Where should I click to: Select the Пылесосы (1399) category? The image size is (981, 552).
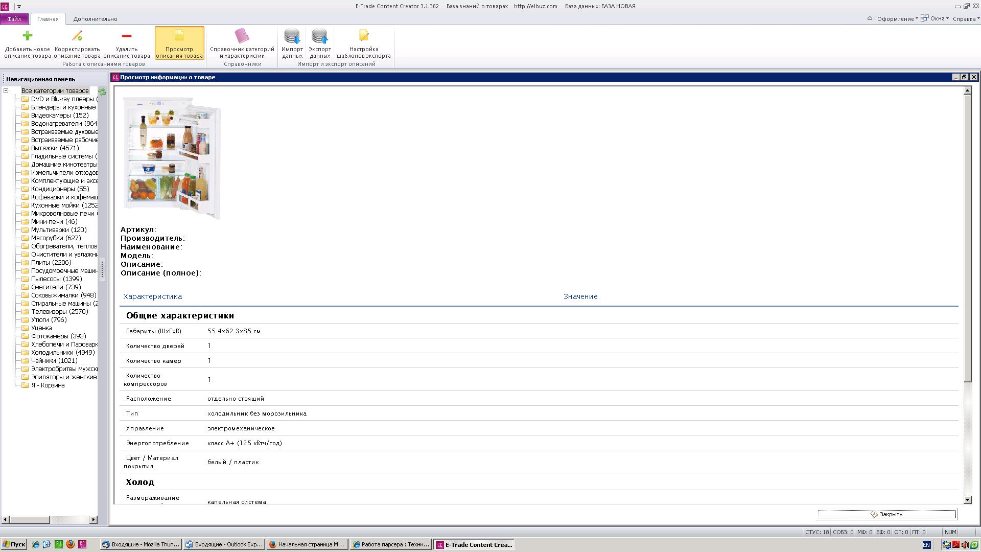pos(56,279)
